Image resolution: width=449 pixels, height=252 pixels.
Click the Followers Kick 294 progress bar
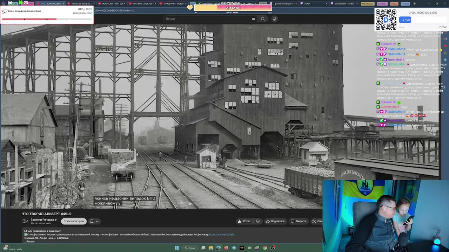(233, 8)
